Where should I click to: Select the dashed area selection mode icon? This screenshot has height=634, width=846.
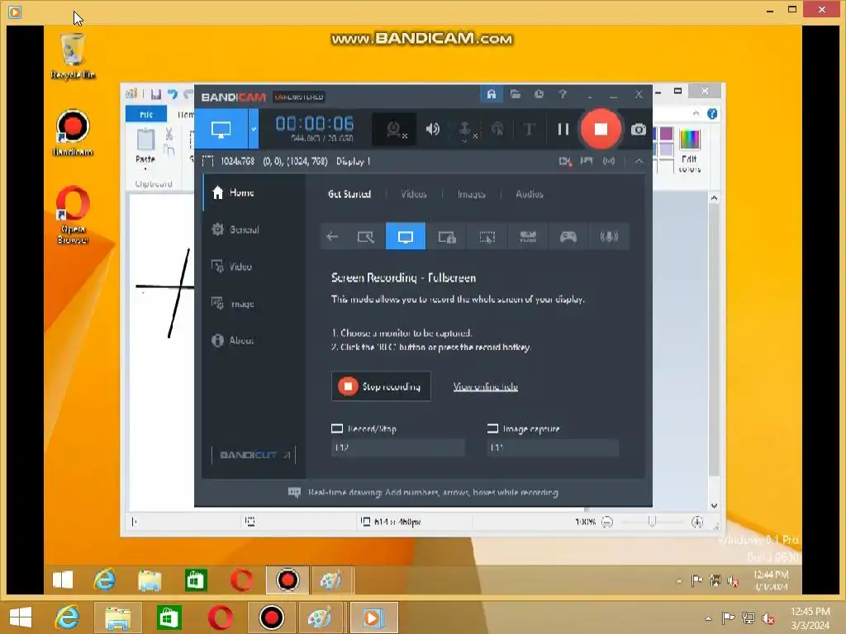[487, 236]
